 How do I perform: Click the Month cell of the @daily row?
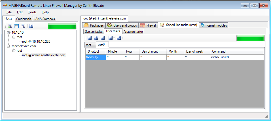(175, 57)
